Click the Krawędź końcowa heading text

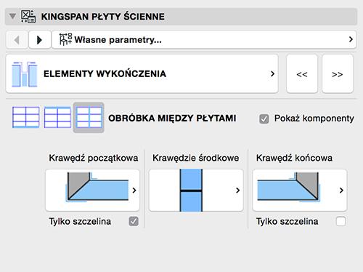(x=294, y=158)
